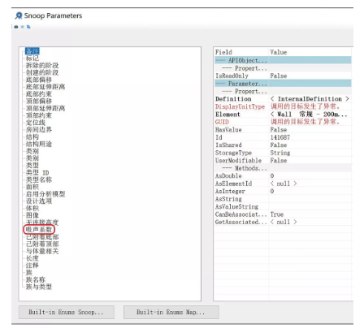This screenshot has width=364, height=333.
Task: Open the InternalDefinition value in the Definition row
Action: (x=310, y=99)
